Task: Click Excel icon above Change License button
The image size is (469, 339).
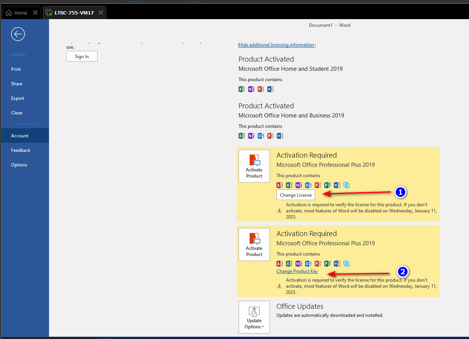Action: (289, 185)
